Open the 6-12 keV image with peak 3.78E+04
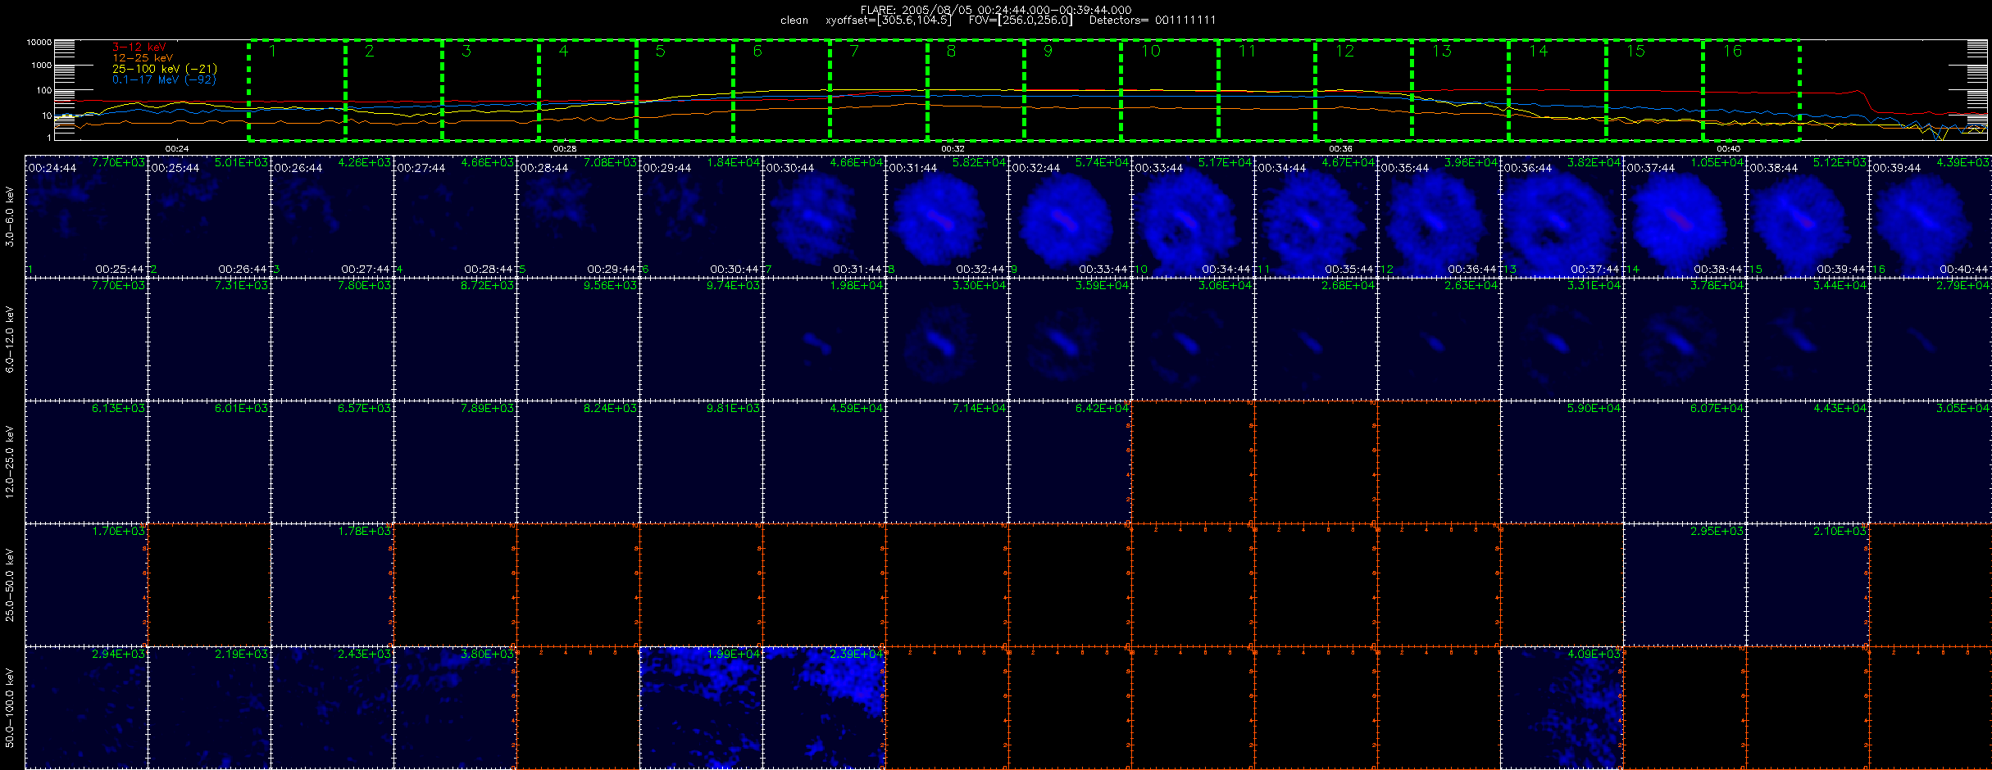This screenshot has width=1992, height=770. click(1685, 339)
